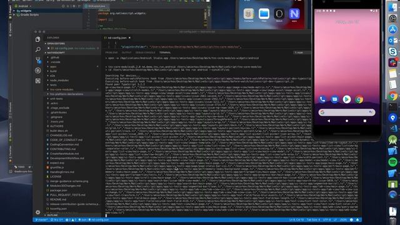Tap the Play Store icon on emulator

[347, 99]
